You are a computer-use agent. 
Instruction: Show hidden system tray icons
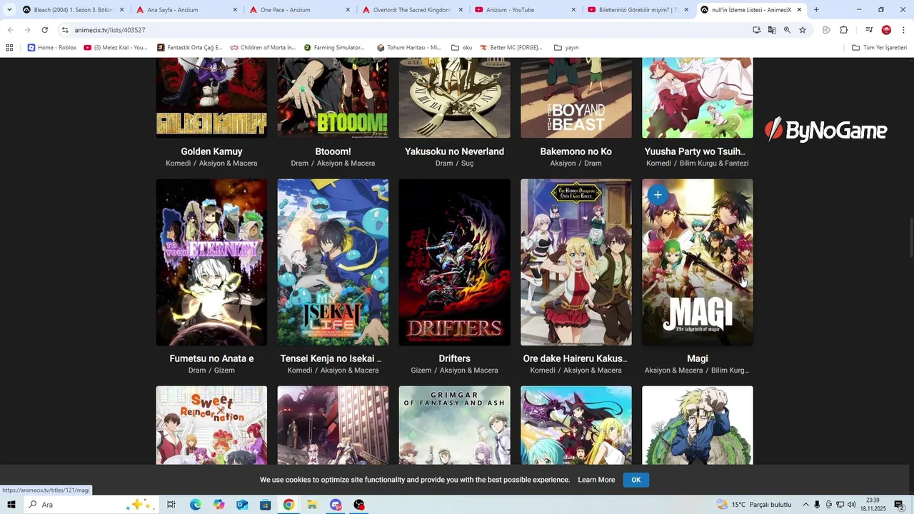[805, 505]
